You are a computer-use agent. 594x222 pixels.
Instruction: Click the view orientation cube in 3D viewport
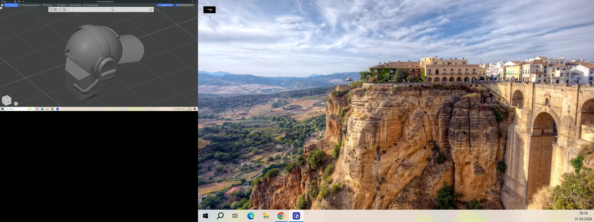(7, 100)
